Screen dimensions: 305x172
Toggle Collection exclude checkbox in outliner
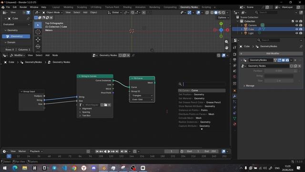point(293,21)
